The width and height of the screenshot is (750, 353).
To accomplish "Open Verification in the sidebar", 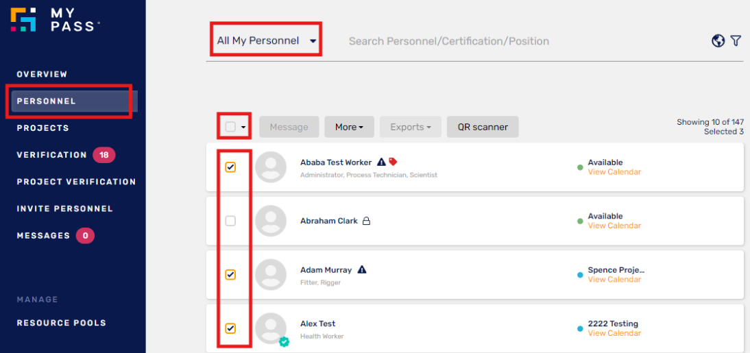I will (x=51, y=155).
